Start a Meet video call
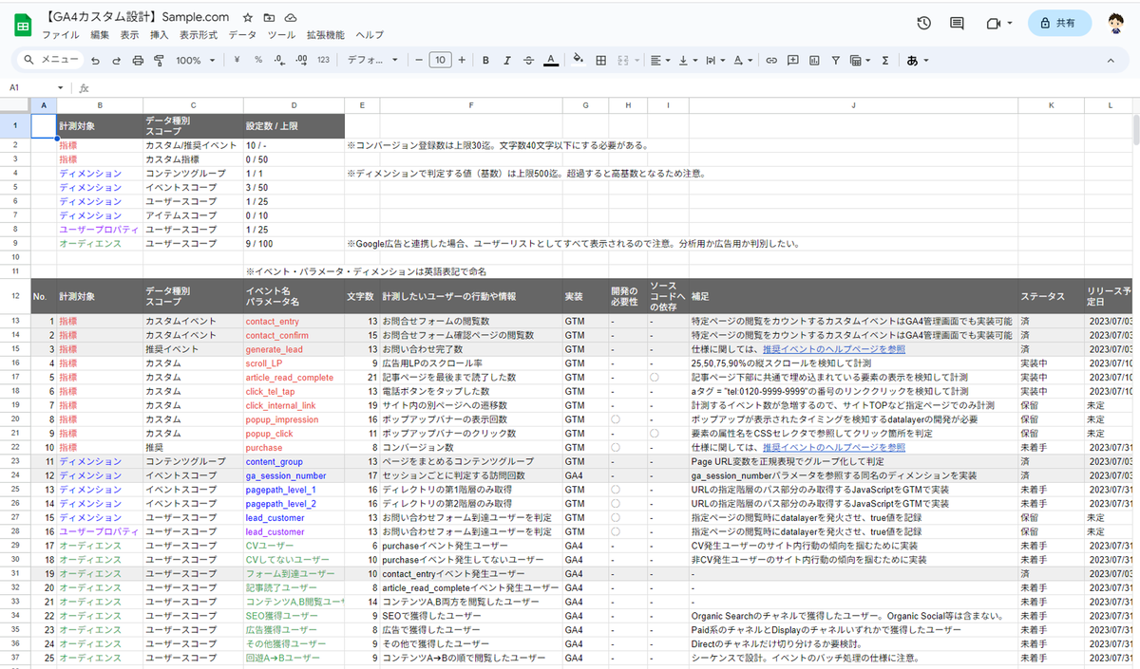 (x=995, y=24)
